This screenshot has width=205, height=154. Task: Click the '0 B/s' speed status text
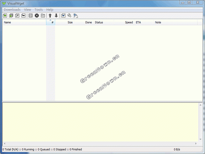point(177,149)
